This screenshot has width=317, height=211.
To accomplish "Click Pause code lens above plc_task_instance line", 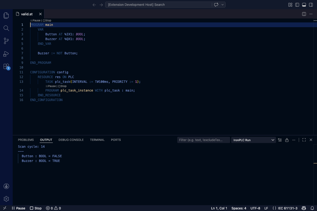I will [51, 86].
